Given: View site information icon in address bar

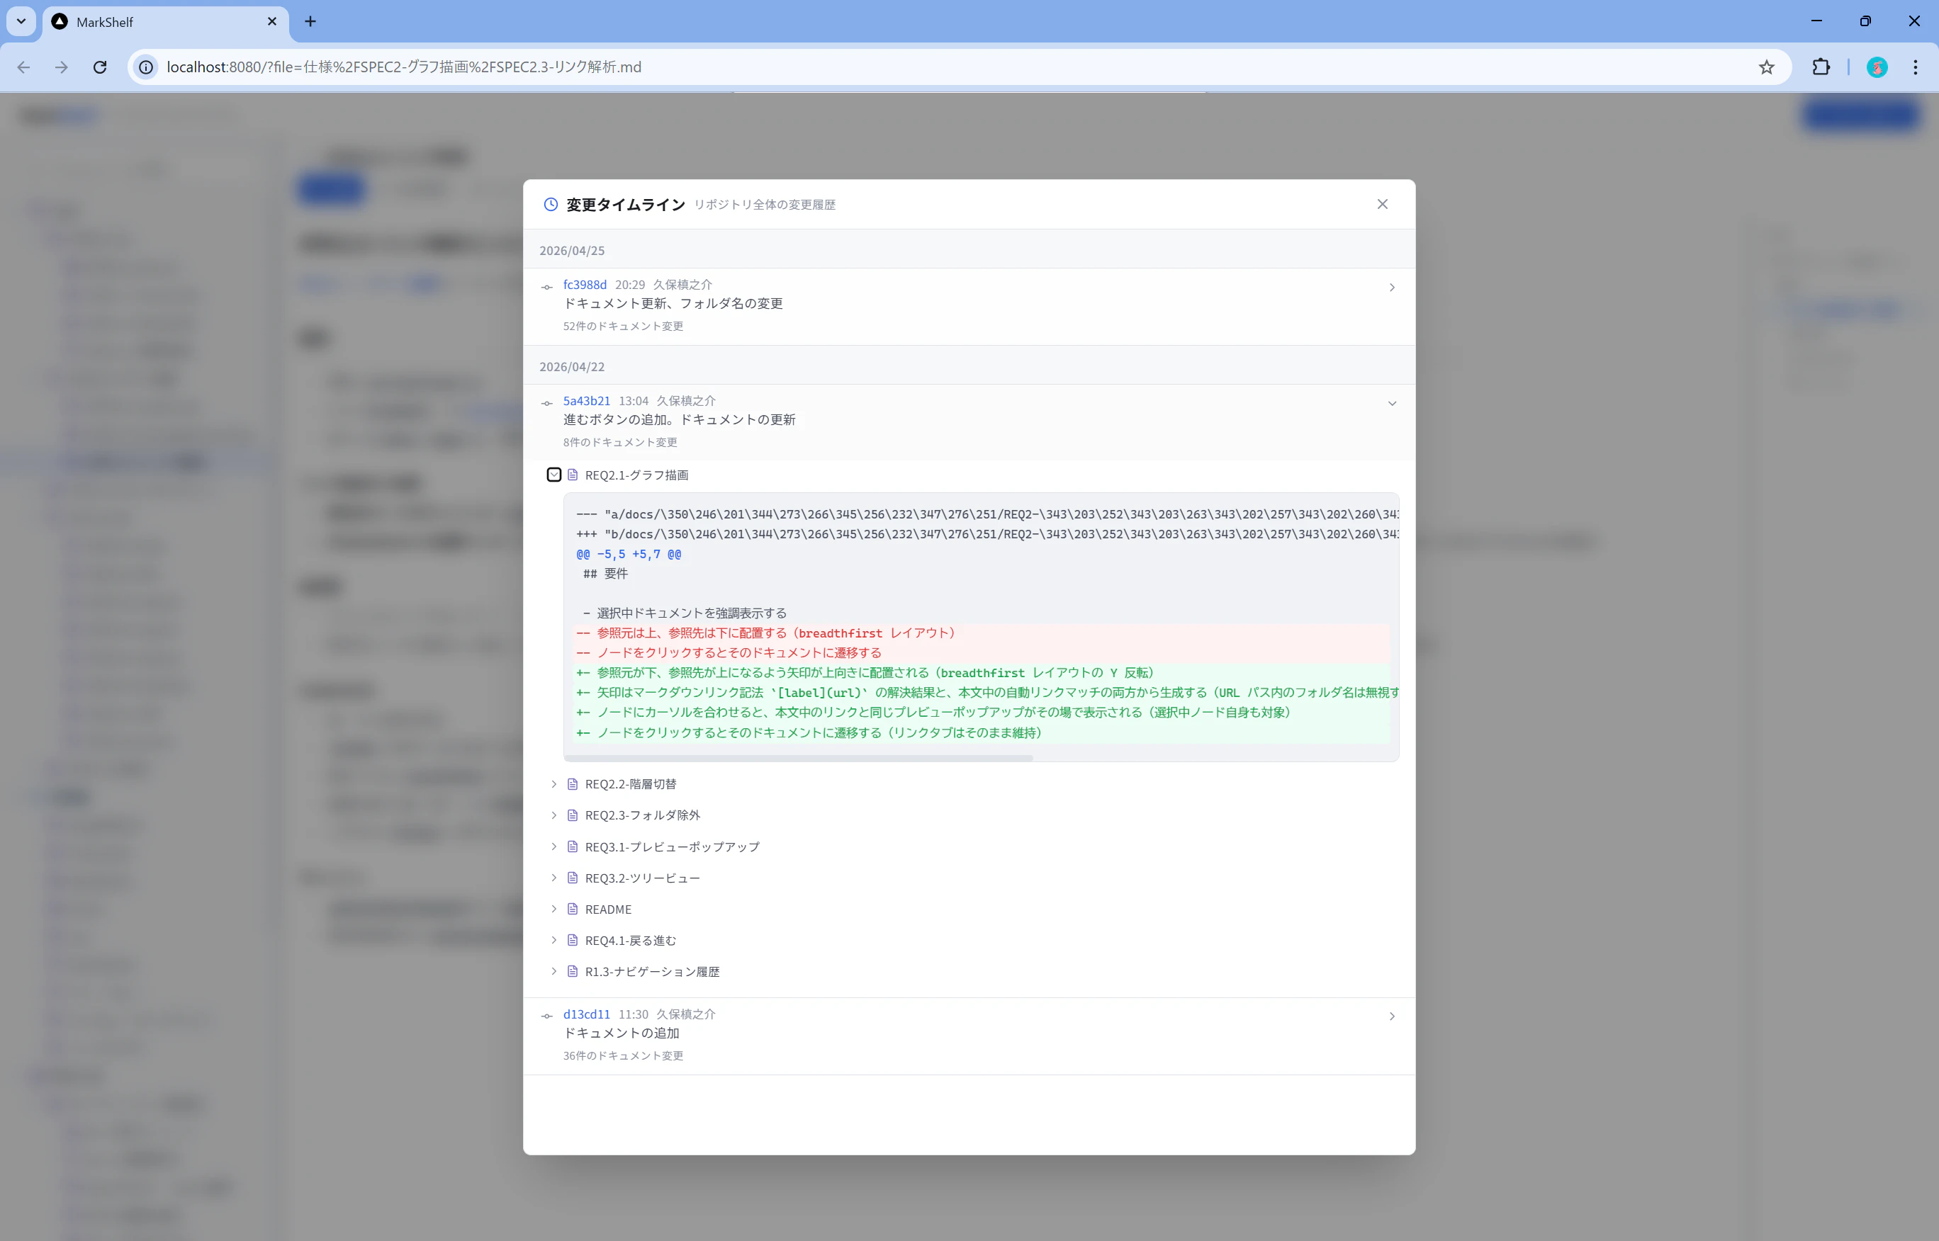Looking at the screenshot, I should pos(146,67).
